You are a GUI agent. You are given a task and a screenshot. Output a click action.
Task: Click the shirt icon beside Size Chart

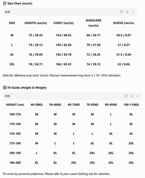pyautogui.click(x=5, y=3)
